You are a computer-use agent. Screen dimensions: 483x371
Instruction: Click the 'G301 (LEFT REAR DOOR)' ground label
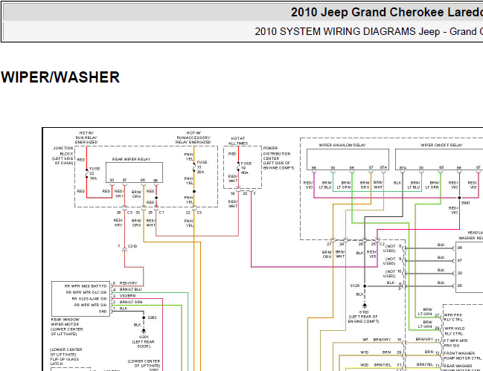144,341
